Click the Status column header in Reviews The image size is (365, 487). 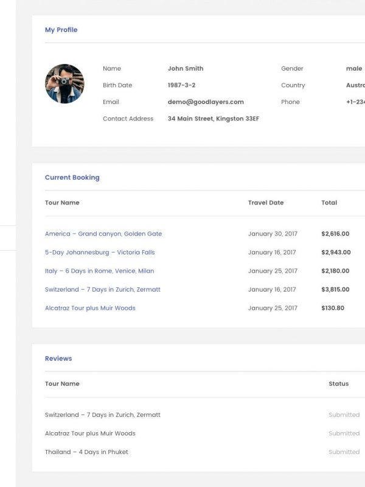click(x=339, y=384)
